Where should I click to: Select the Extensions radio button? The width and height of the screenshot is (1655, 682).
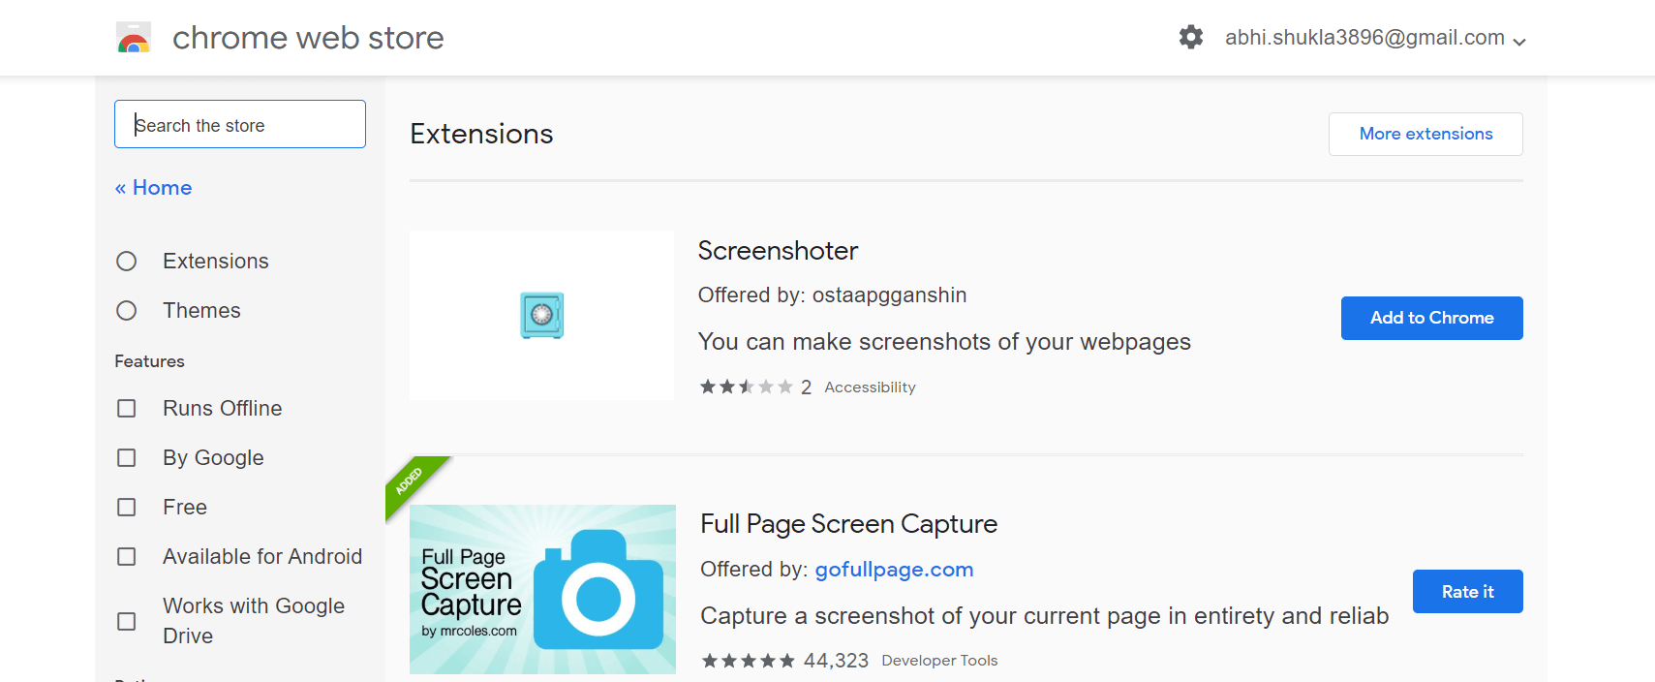click(x=127, y=262)
